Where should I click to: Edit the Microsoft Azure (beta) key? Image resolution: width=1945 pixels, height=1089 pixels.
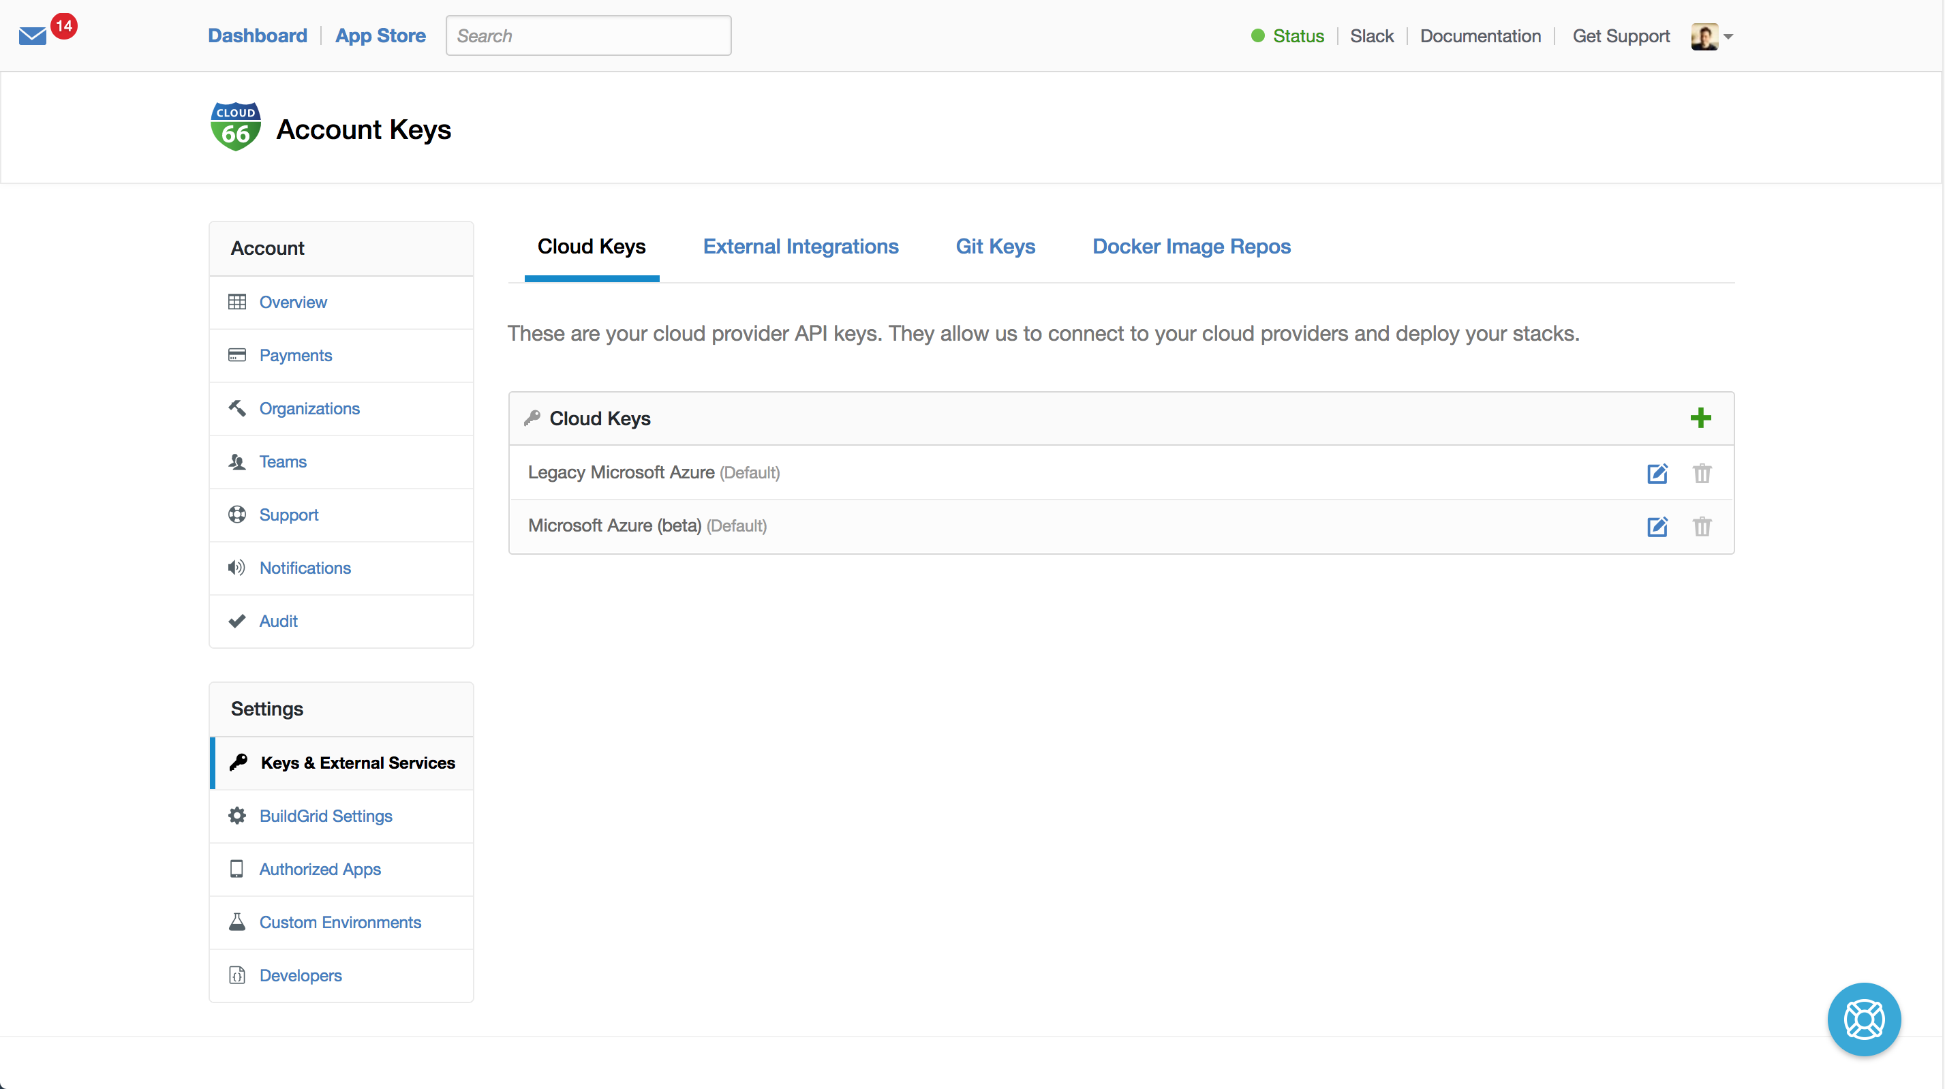point(1657,526)
